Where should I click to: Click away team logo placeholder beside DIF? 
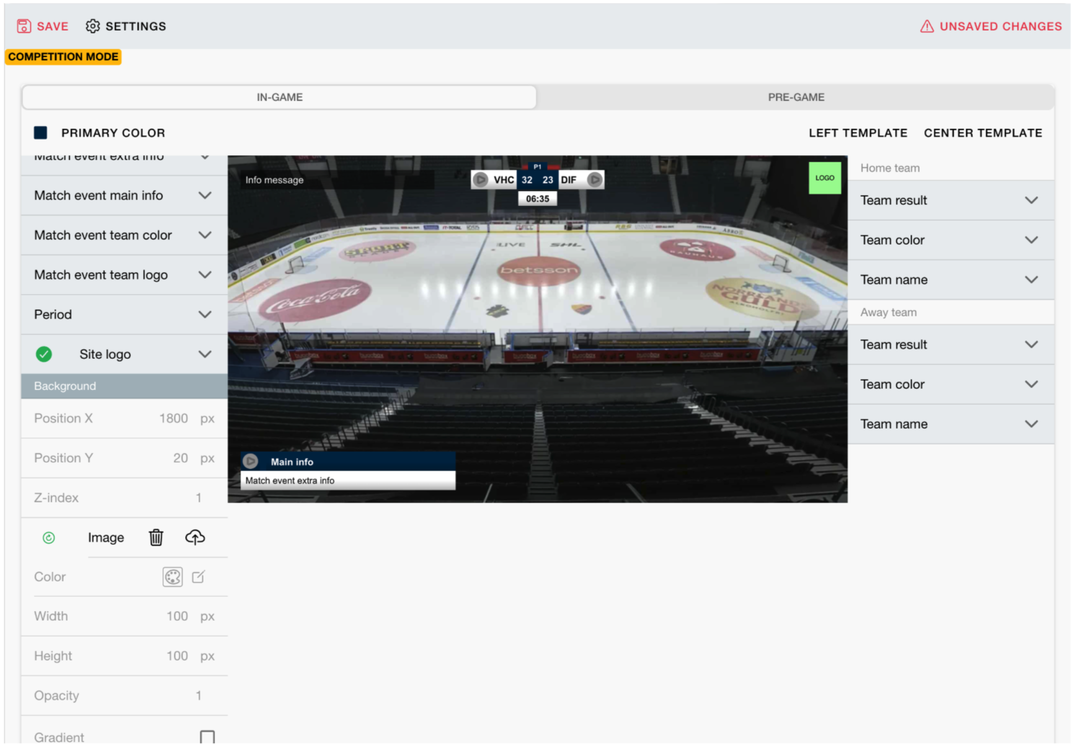click(x=594, y=180)
